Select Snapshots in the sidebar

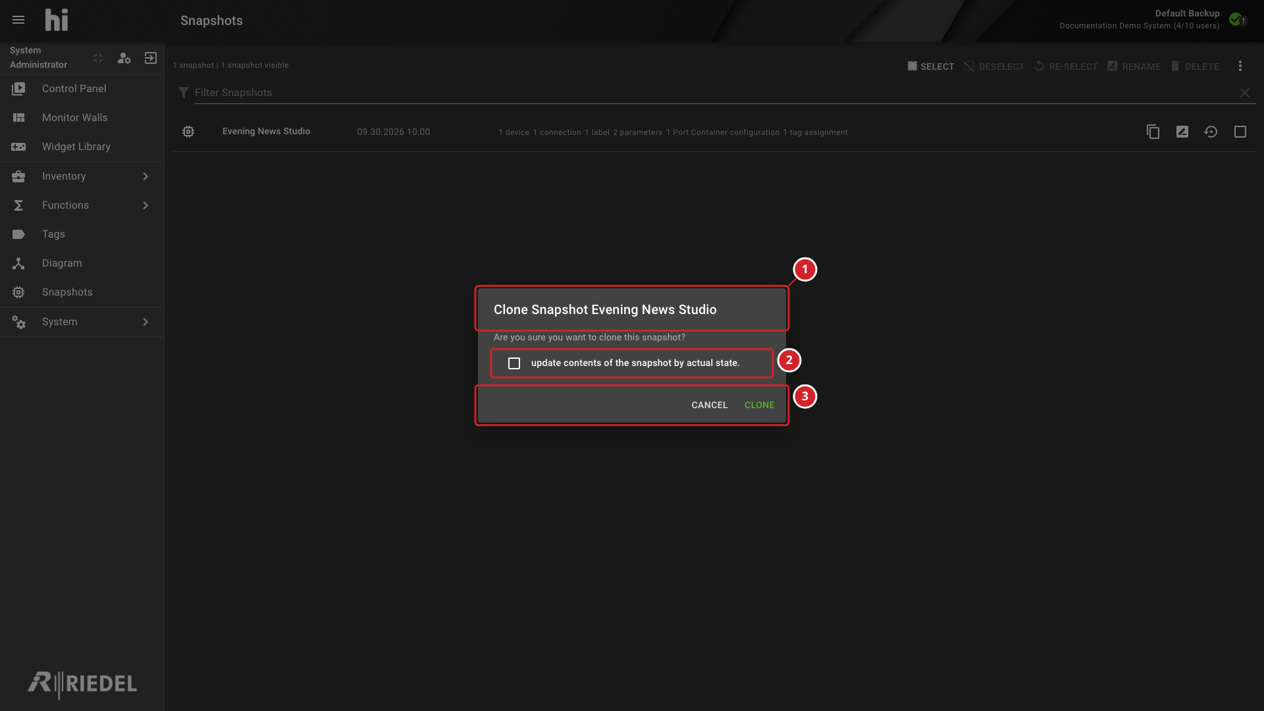[82, 292]
